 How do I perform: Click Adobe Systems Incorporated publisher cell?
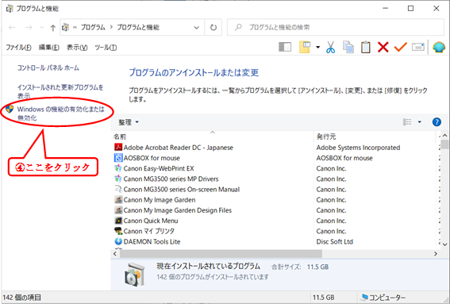click(358, 148)
